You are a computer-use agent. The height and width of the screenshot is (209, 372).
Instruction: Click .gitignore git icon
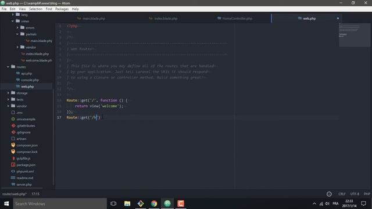[13, 132]
